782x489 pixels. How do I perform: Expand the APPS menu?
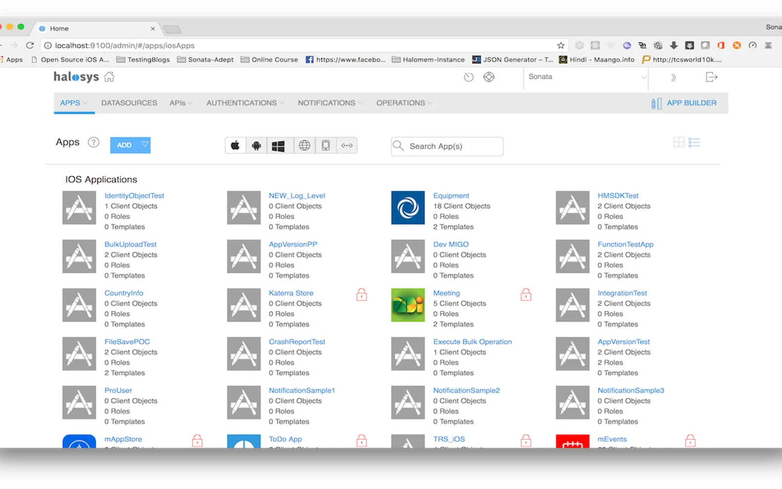(x=74, y=103)
